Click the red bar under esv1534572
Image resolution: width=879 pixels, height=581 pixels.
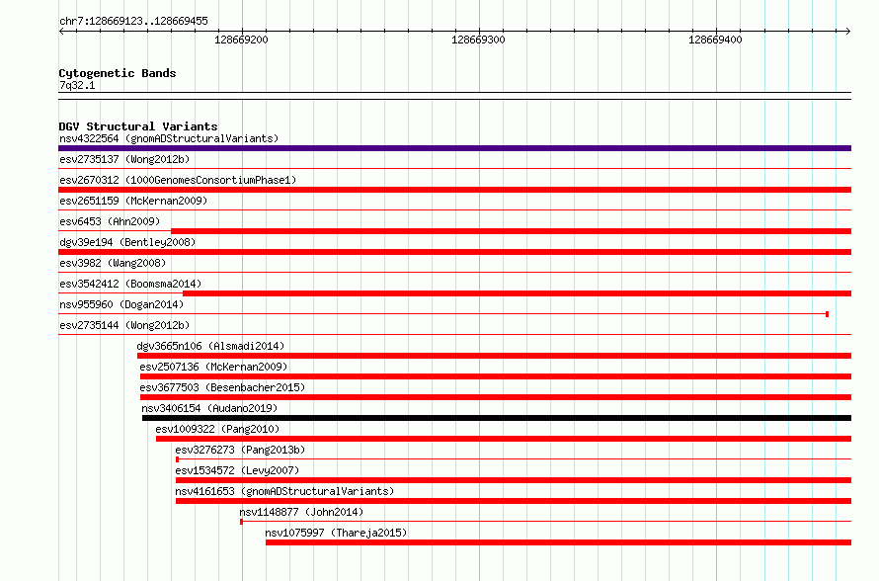point(514,480)
